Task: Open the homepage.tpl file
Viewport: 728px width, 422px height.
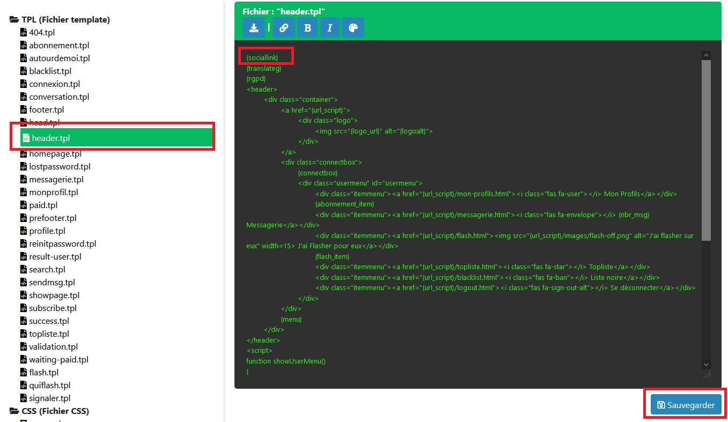Action: [55, 154]
